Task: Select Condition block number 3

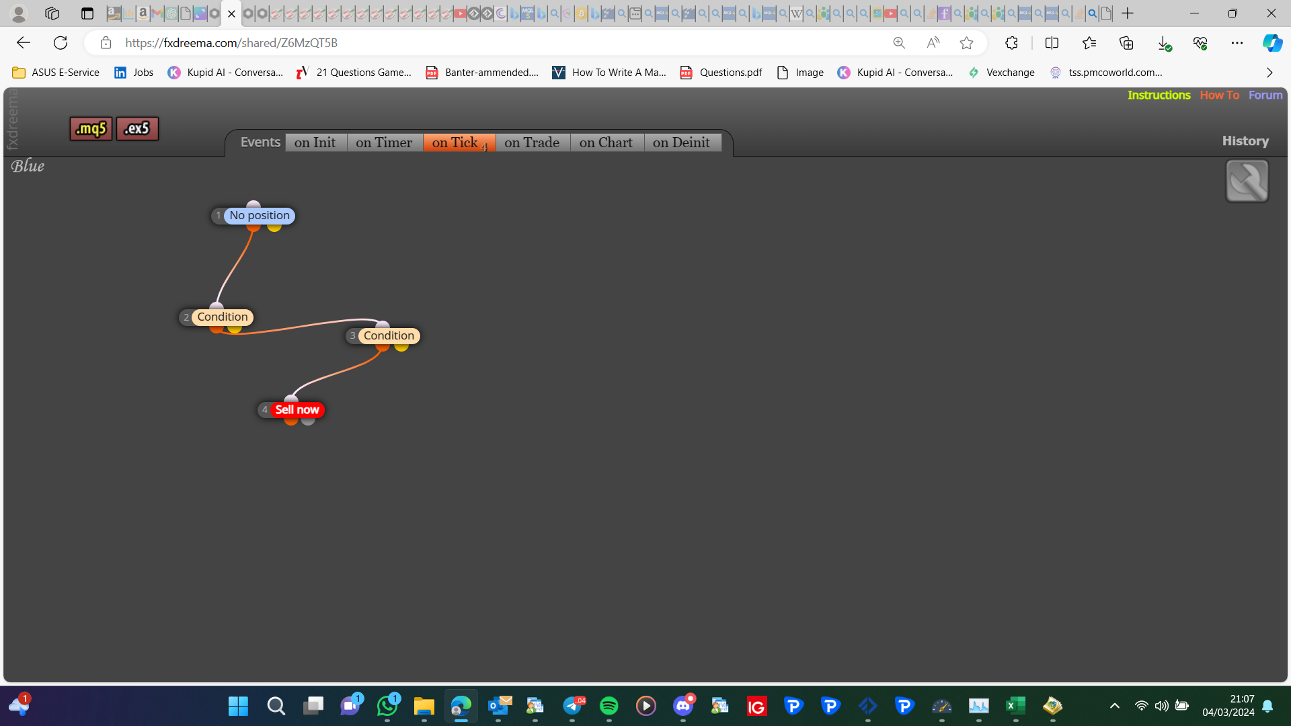Action: click(x=389, y=335)
